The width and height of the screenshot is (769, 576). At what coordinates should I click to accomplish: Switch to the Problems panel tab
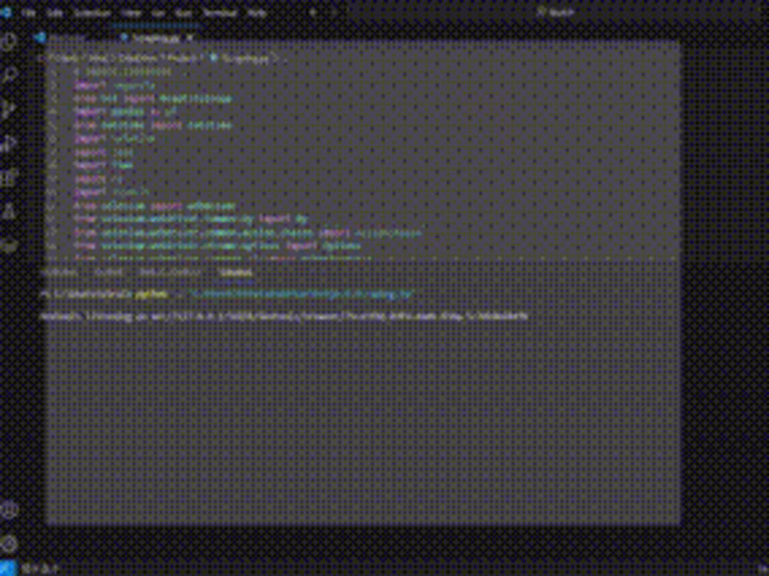point(59,272)
